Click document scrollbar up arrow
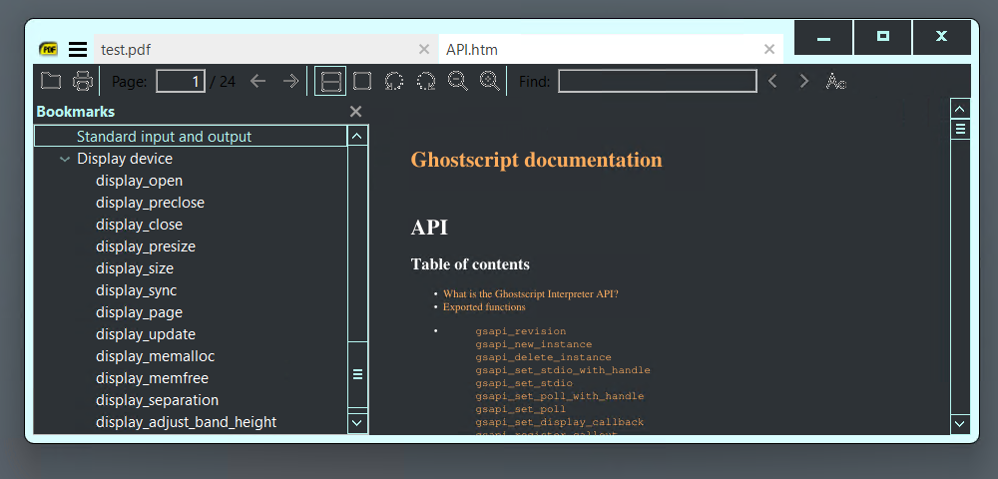Screen dimensions: 998x479 tap(960, 108)
